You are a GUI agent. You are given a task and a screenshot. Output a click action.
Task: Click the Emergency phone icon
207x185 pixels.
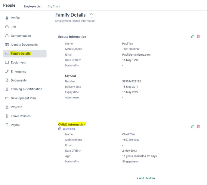[7, 71]
